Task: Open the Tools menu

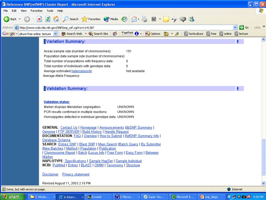Action: (50, 11)
